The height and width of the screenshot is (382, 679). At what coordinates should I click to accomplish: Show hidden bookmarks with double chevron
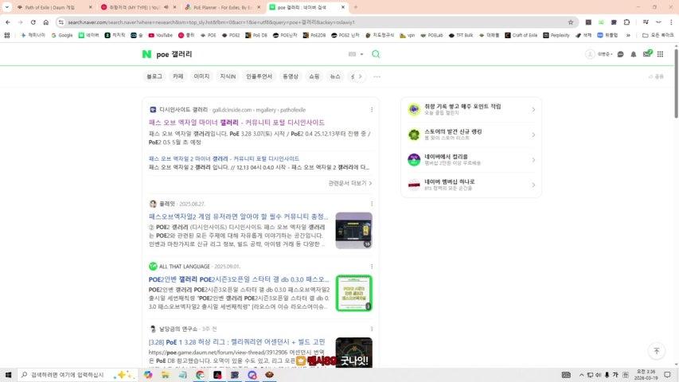click(628, 35)
